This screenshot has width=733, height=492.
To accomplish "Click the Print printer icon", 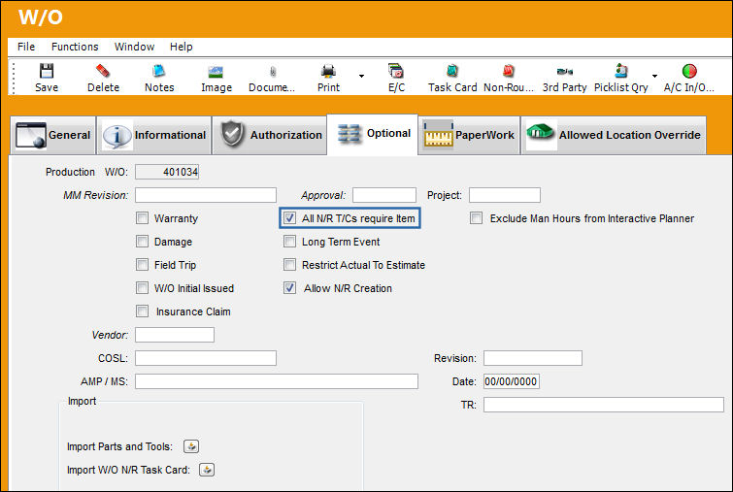I will click(x=328, y=71).
